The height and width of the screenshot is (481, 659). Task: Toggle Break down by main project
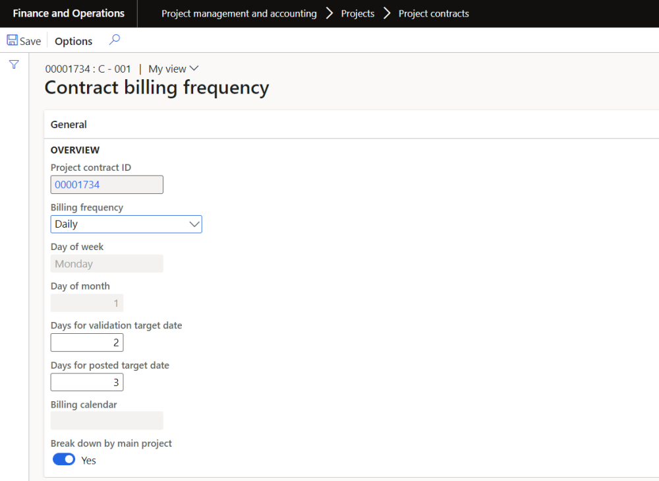(64, 460)
